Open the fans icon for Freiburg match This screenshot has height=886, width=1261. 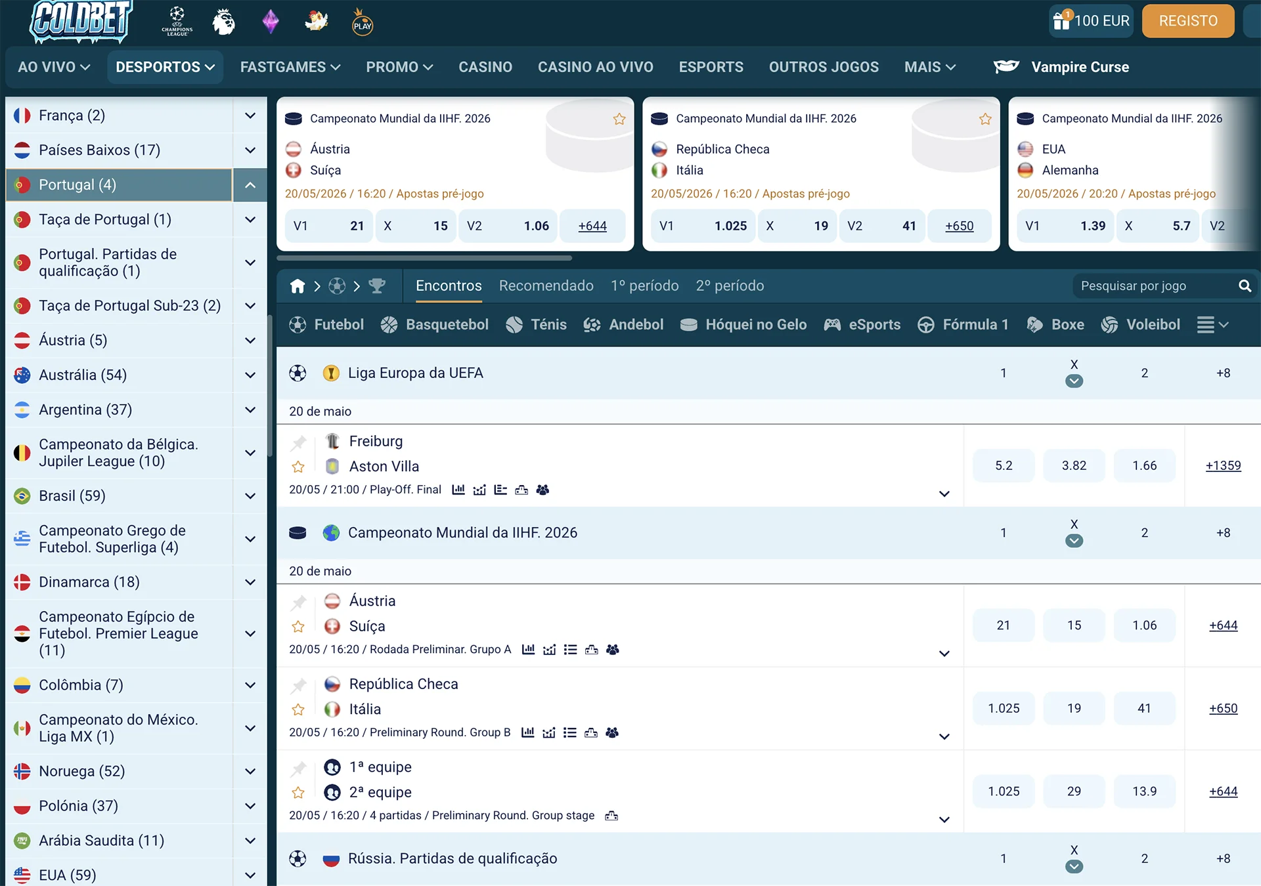click(542, 490)
